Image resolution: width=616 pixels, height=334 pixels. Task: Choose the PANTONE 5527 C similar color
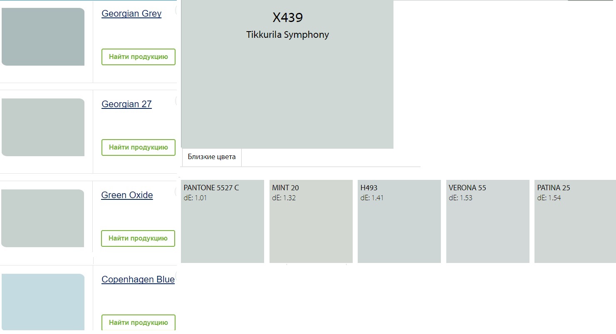[223, 221]
